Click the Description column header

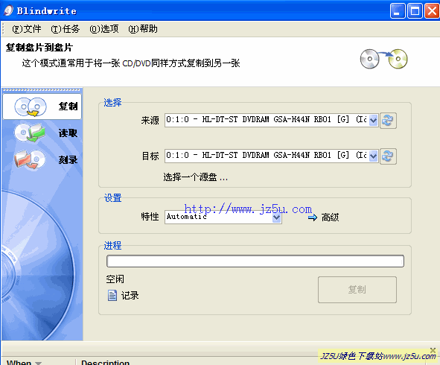(105, 362)
